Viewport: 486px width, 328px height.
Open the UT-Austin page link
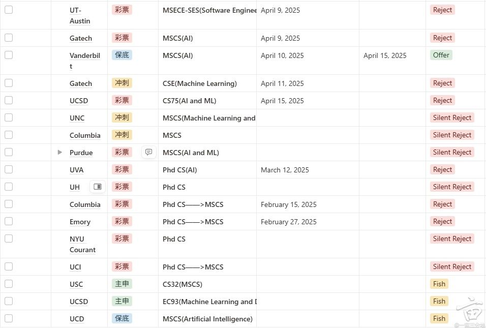click(x=80, y=15)
